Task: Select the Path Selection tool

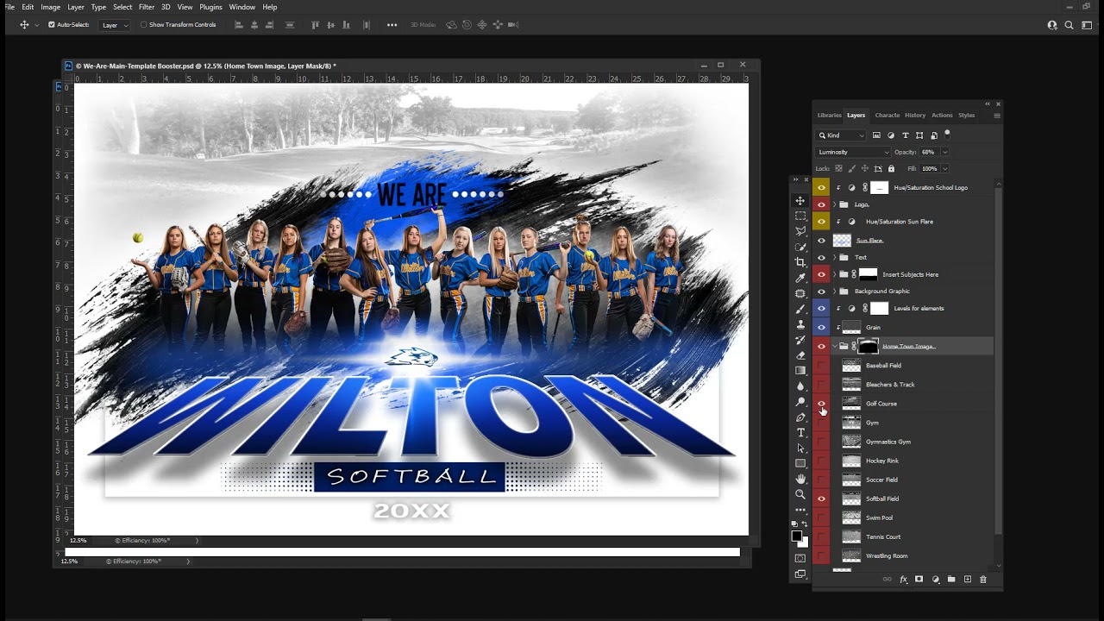Action: 800,448
